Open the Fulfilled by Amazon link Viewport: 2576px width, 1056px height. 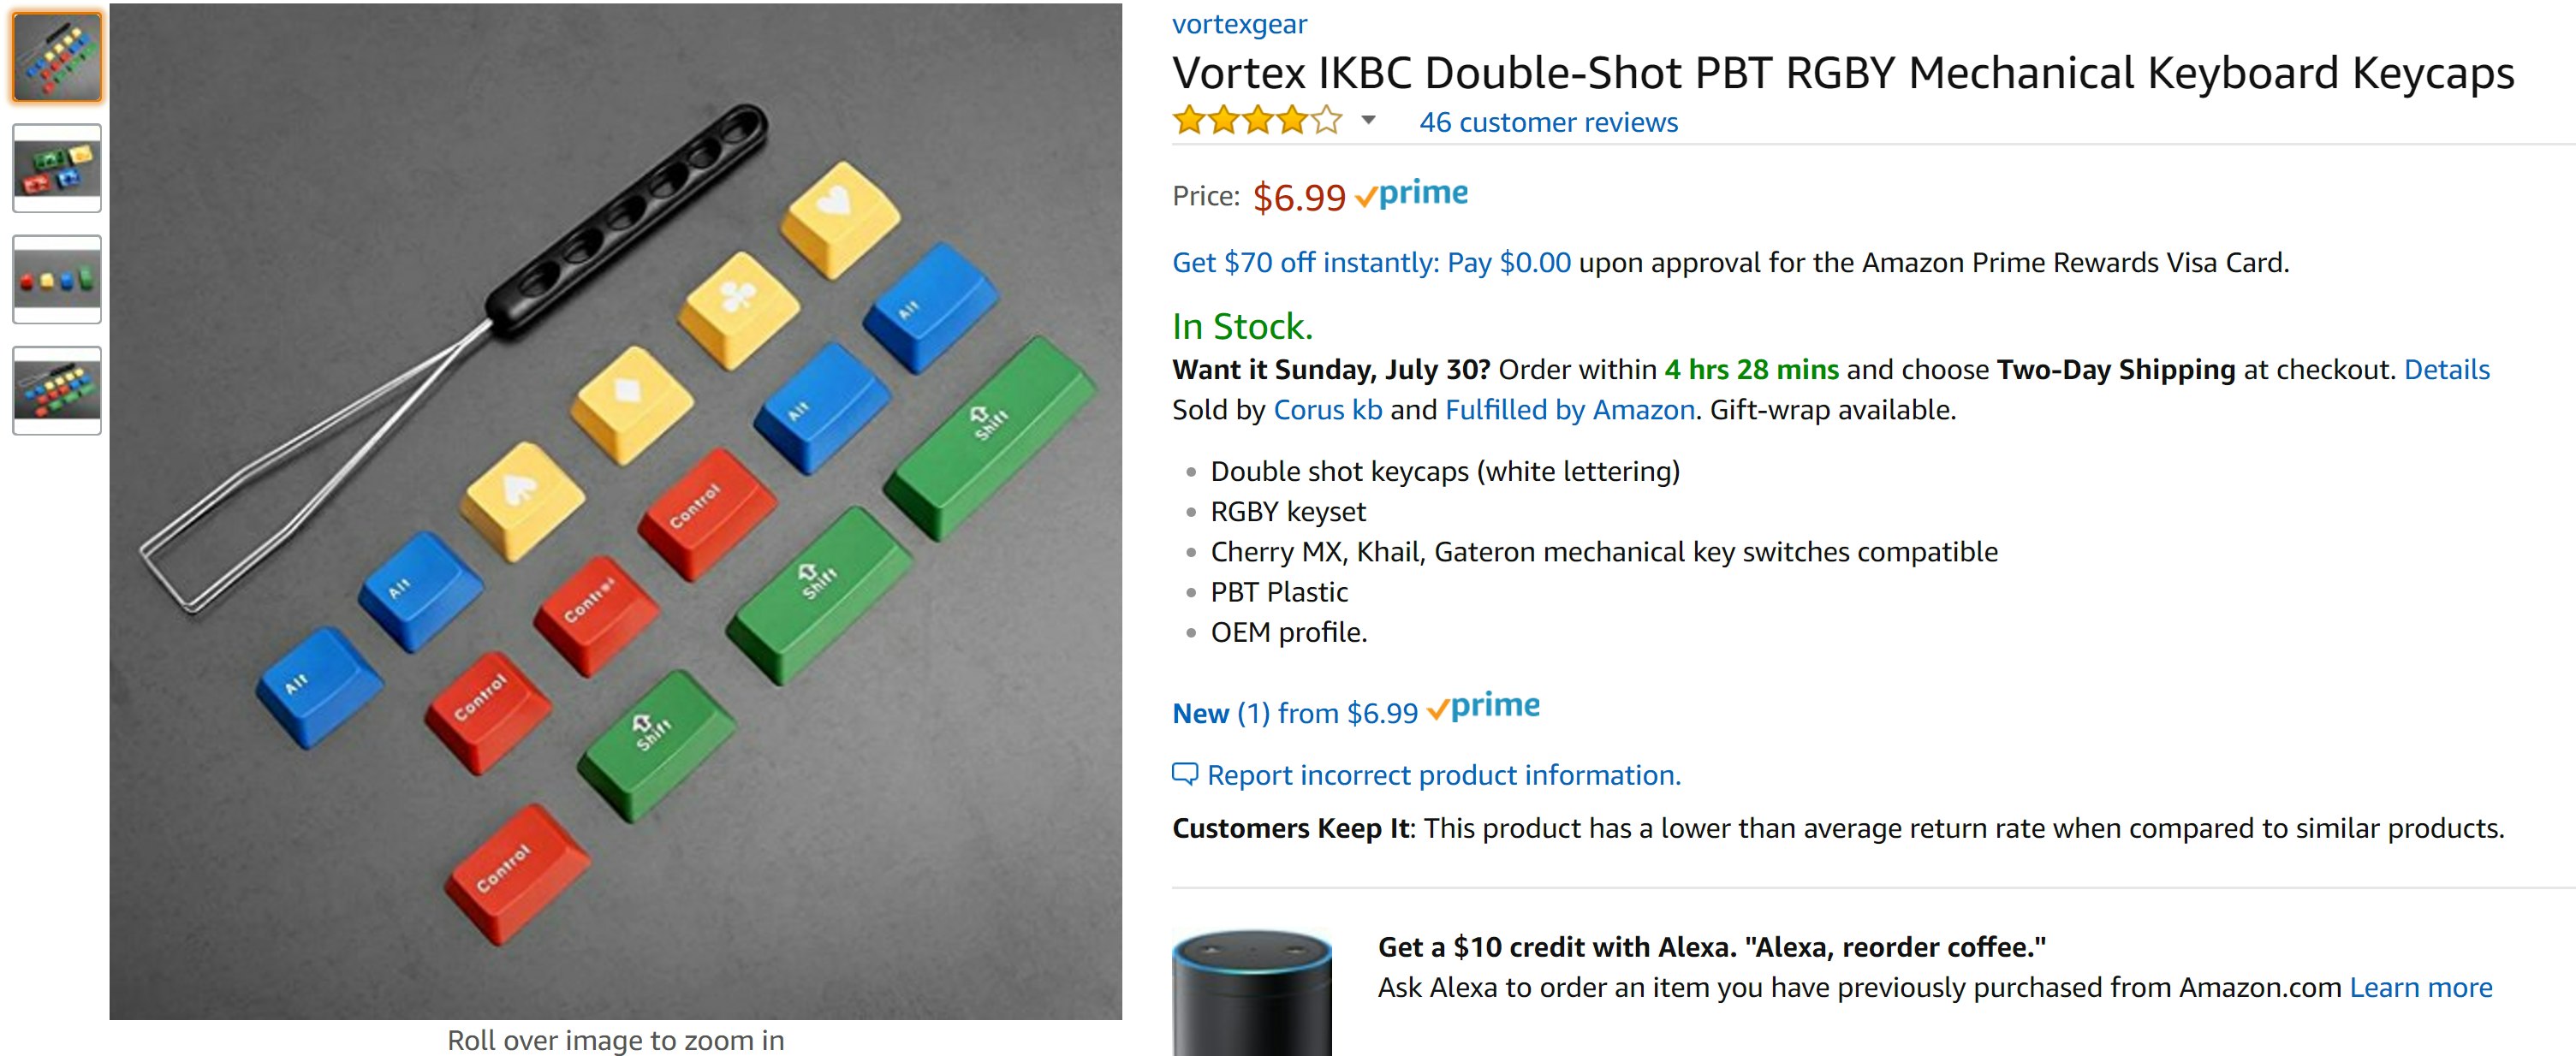(x=1569, y=410)
